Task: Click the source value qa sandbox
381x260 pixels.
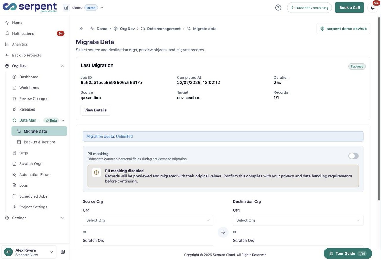Action: click(x=91, y=98)
